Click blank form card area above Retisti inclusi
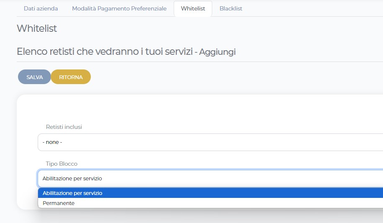The width and height of the screenshot is (383, 223). point(201,110)
